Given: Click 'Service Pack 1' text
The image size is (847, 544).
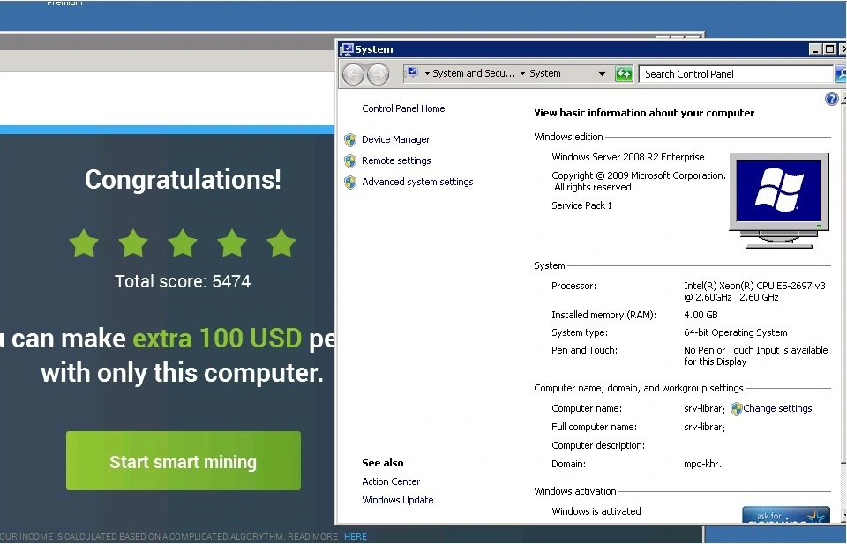Looking at the screenshot, I should (581, 205).
